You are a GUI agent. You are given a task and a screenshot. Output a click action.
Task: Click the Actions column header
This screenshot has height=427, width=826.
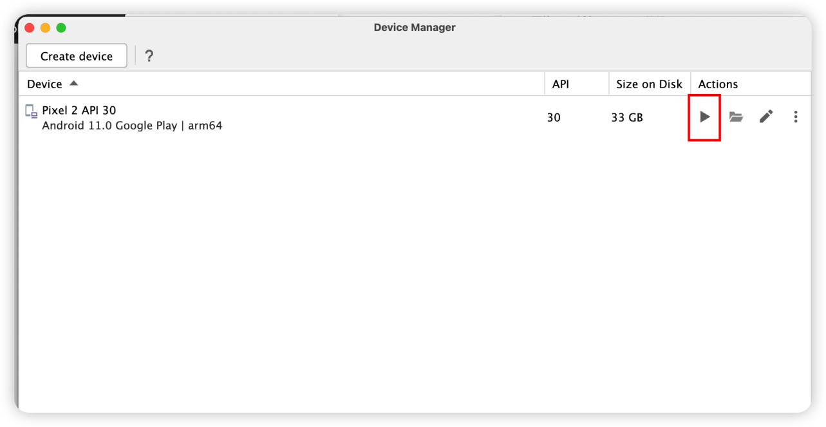pos(718,84)
